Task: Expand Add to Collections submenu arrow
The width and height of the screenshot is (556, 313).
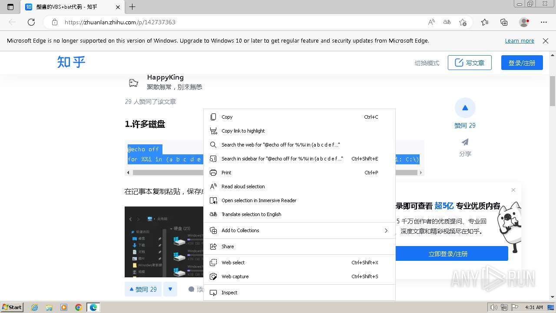Action: coord(386,230)
